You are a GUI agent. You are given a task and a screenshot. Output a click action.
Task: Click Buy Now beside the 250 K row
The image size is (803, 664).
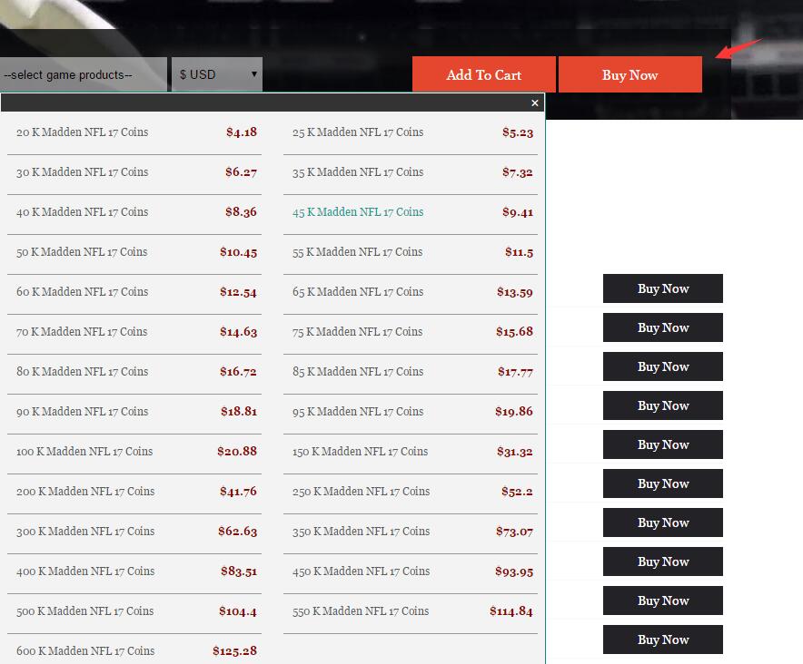tap(663, 483)
